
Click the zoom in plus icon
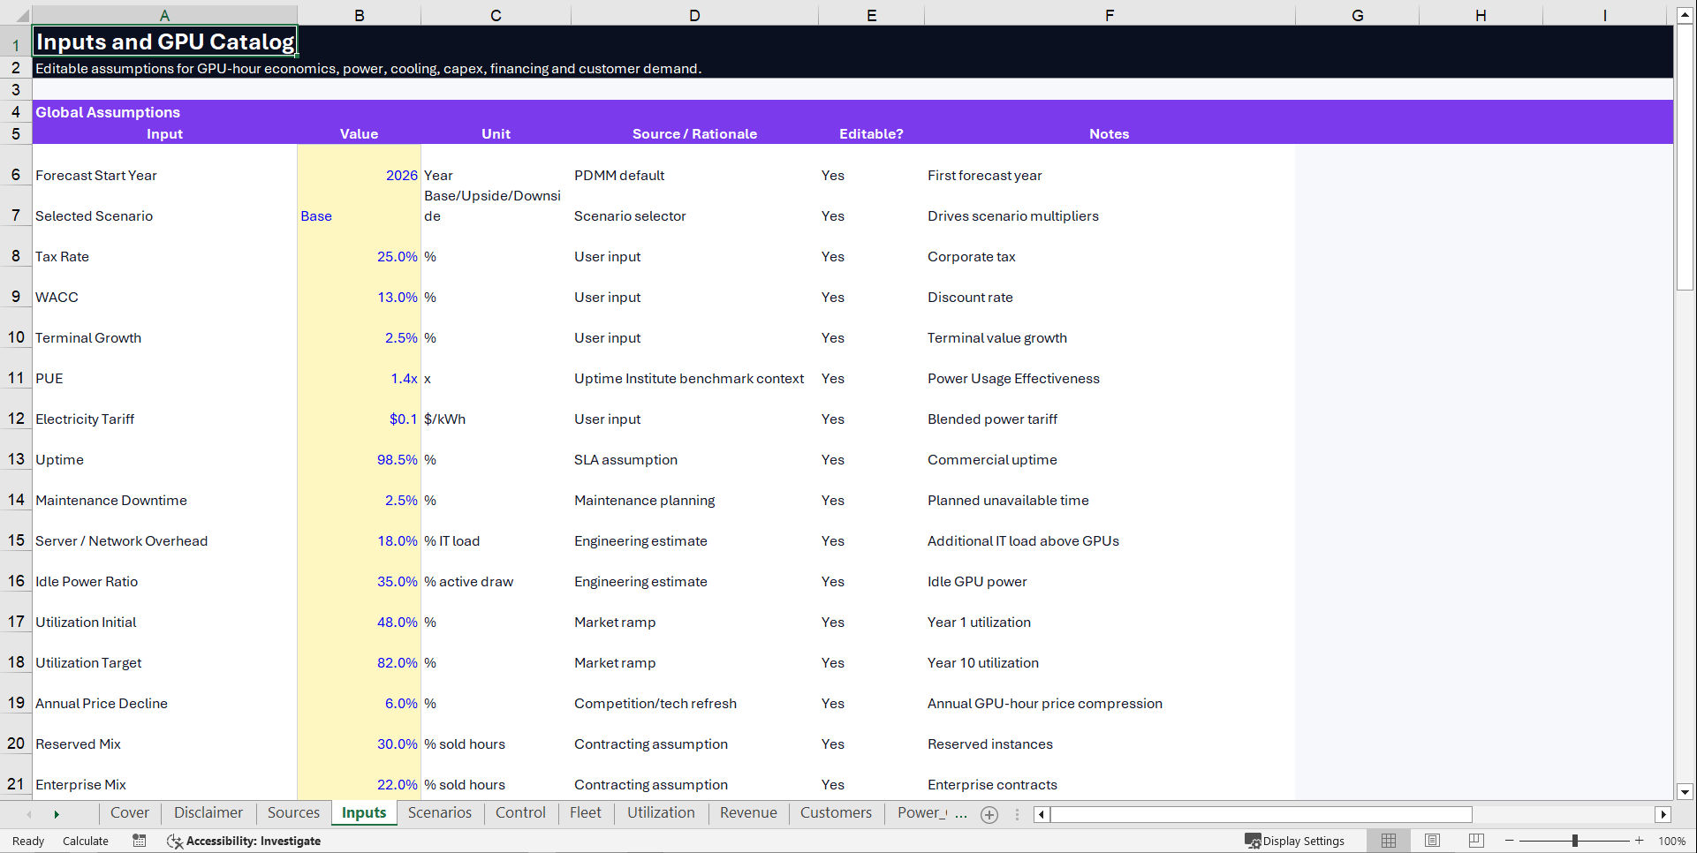tap(1639, 841)
